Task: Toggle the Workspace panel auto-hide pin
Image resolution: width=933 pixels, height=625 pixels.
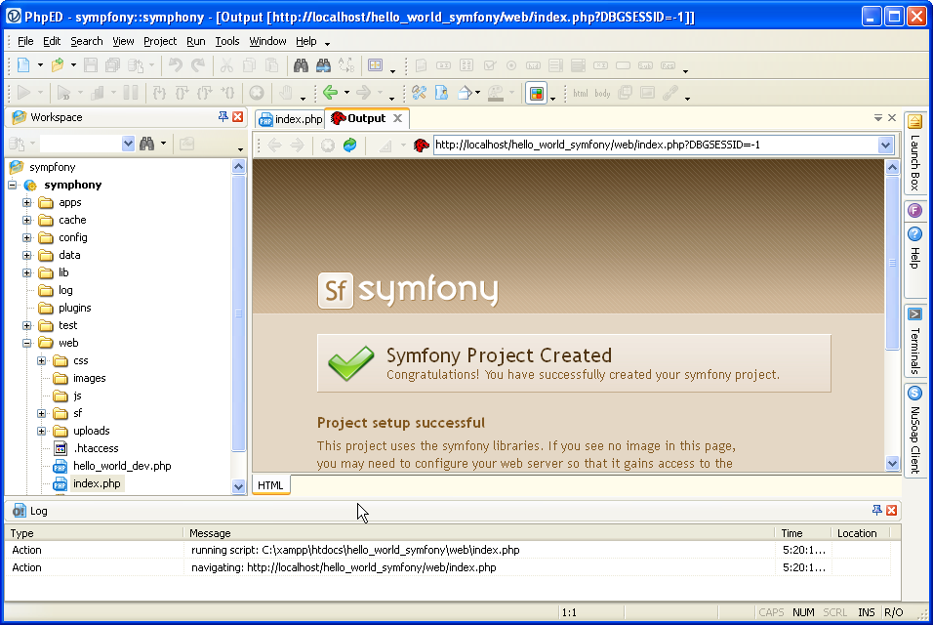Action: [223, 117]
